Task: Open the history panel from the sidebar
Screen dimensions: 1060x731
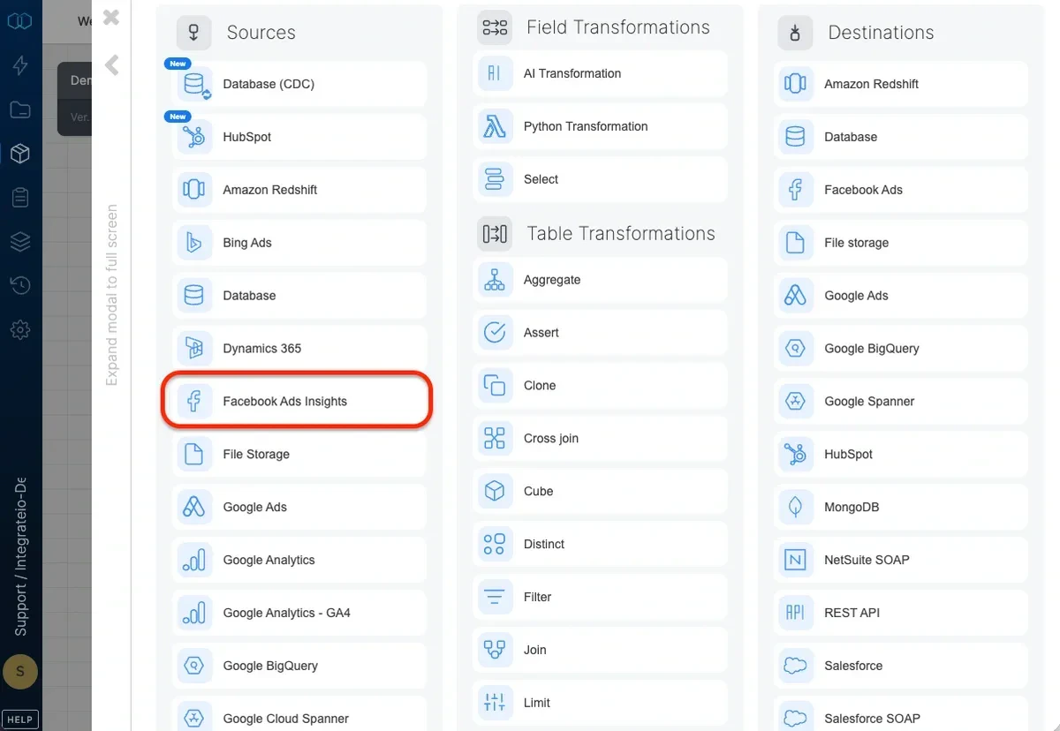Action: (x=19, y=285)
